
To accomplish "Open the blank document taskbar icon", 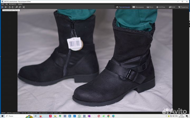I will [94, 116].
